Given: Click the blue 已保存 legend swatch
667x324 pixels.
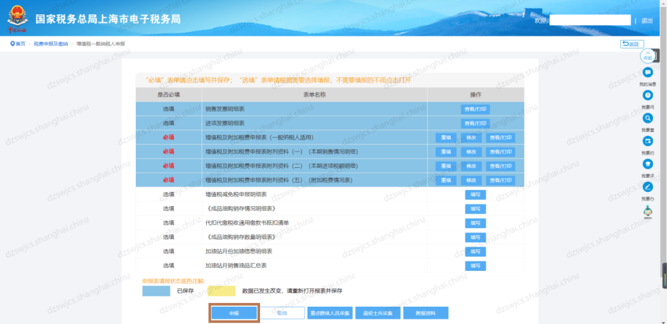Looking at the screenshot, I should [x=156, y=291].
